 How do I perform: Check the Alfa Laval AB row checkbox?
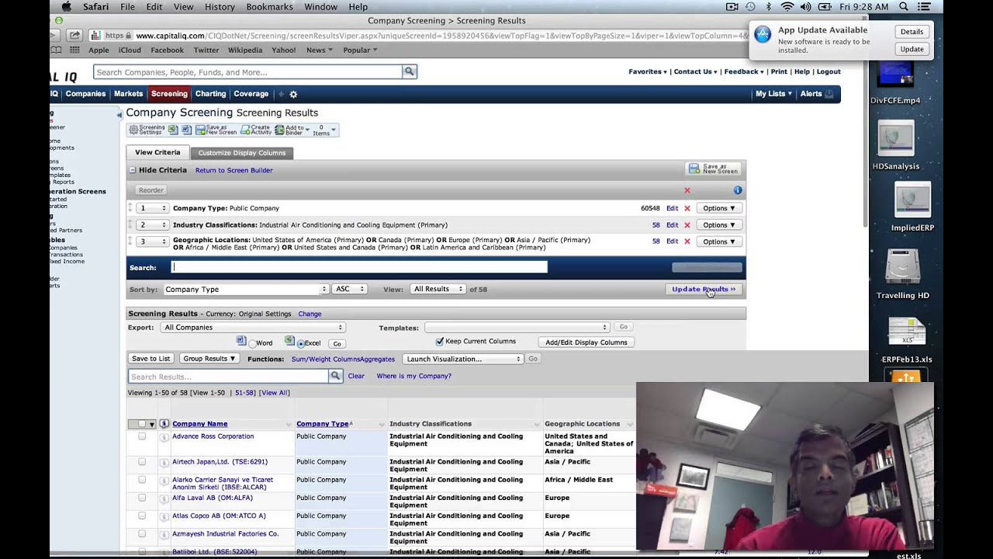coord(142,498)
